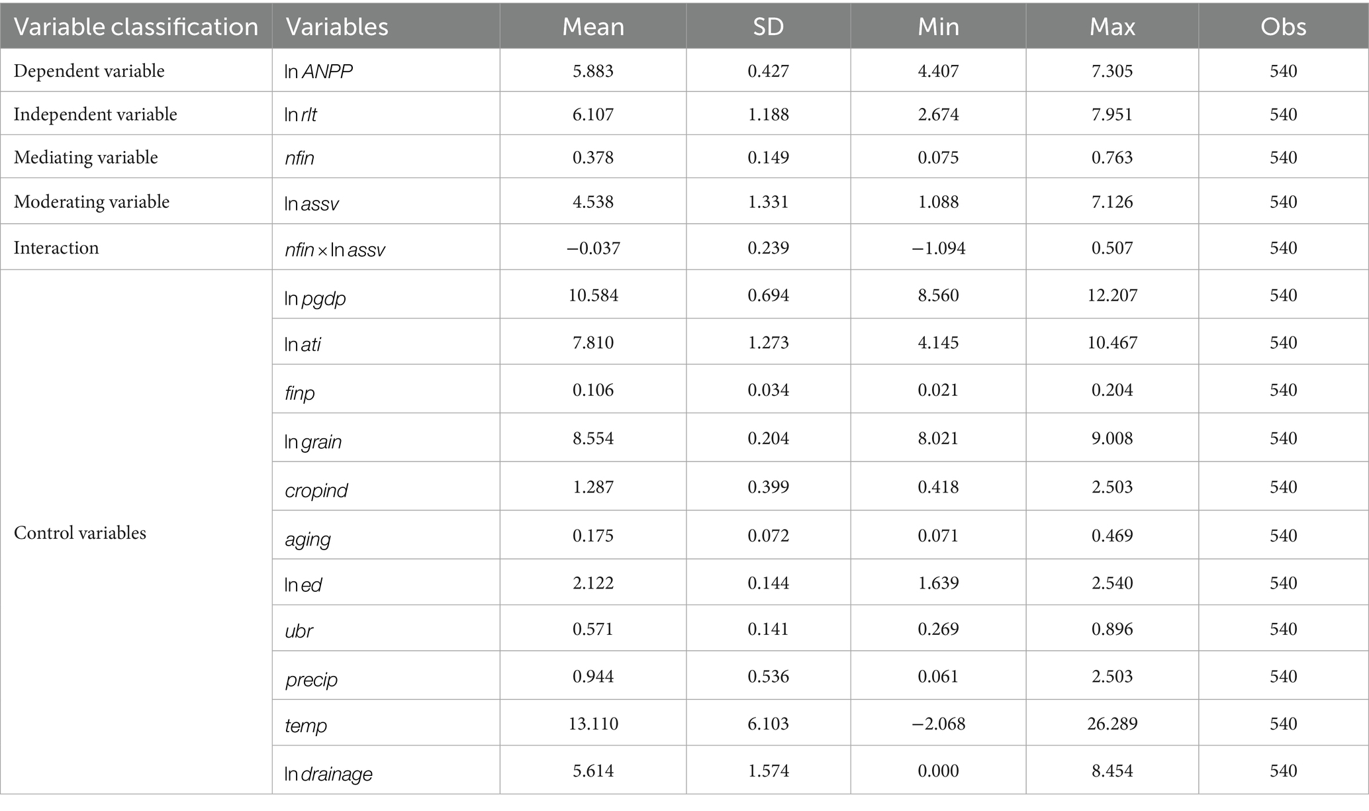Click the Variable classification column header
This screenshot has height=811, width=1369.
pos(136,26)
